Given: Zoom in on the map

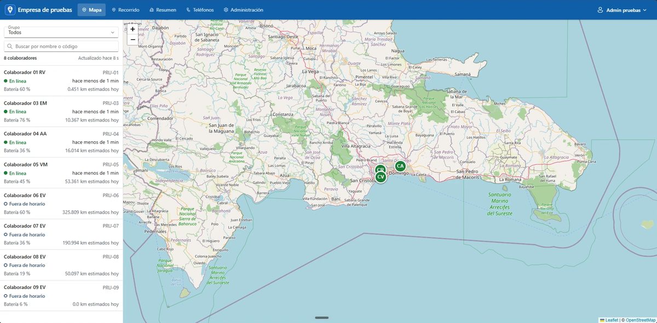Looking at the screenshot, I should 132,29.
